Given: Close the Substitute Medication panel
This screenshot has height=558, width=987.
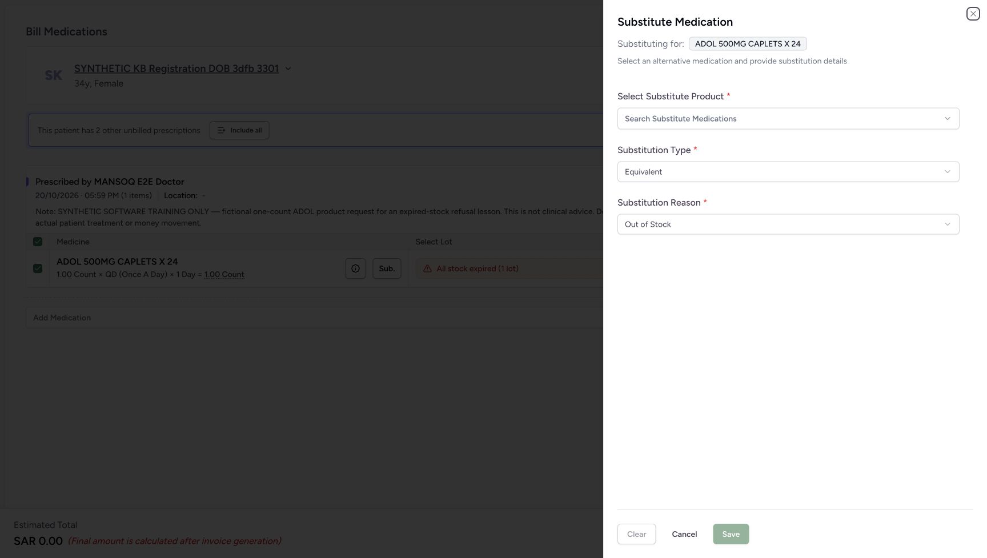Looking at the screenshot, I should click(x=973, y=14).
